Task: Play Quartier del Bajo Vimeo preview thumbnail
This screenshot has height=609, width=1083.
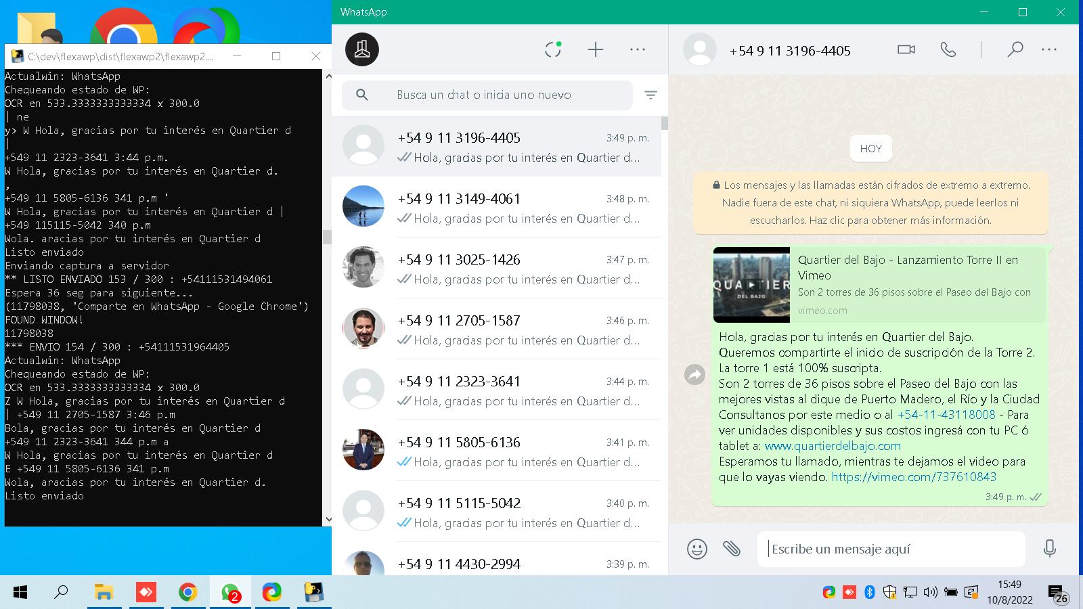Action: tap(751, 285)
